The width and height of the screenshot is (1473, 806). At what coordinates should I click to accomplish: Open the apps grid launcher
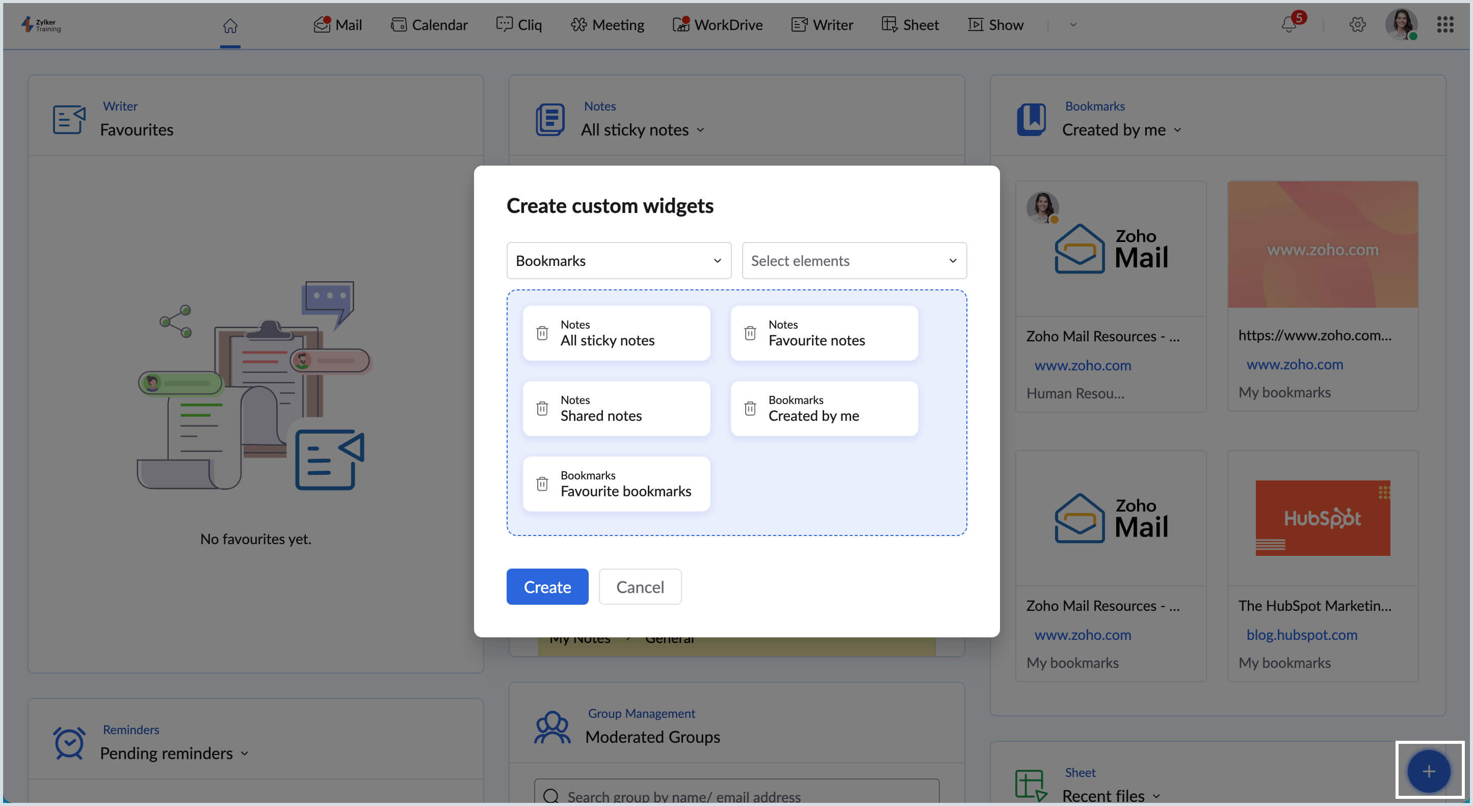[1445, 24]
